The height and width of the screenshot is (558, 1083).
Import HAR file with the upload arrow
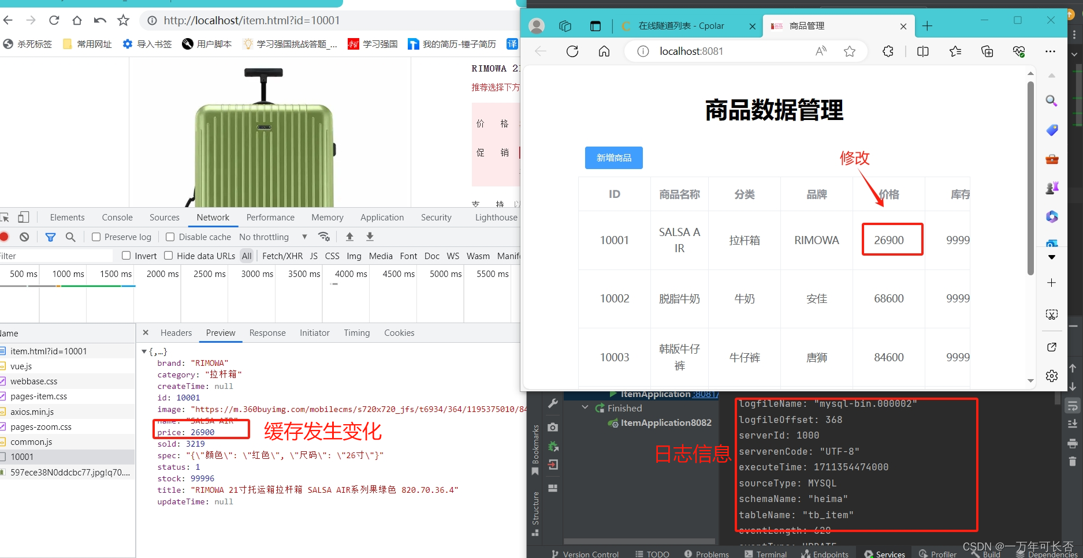tap(349, 237)
